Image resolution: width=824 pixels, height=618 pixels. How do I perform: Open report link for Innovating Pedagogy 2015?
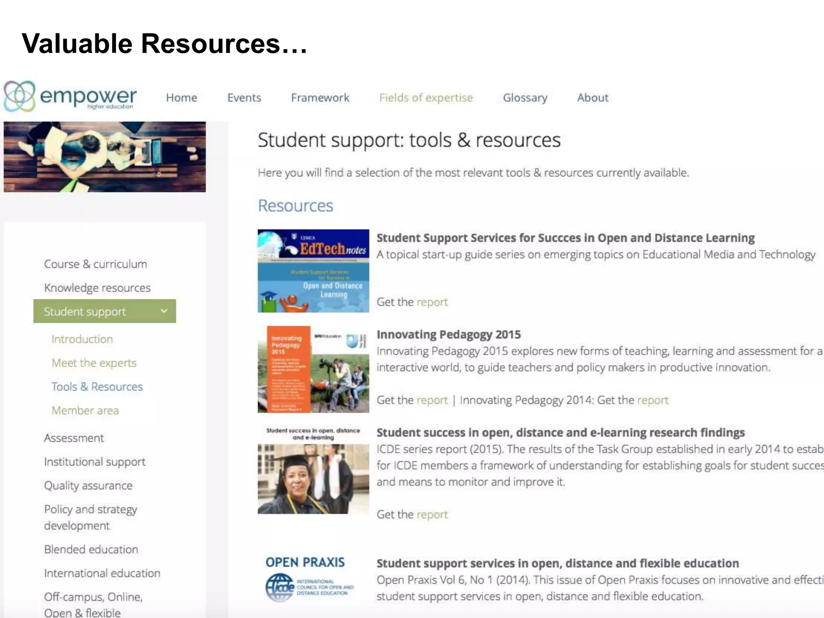(x=432, y=400)
